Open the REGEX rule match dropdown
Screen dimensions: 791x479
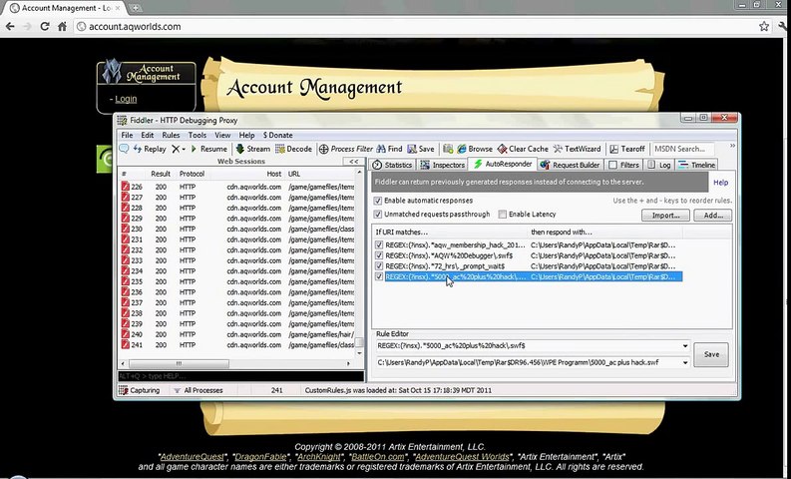(685, 346)
